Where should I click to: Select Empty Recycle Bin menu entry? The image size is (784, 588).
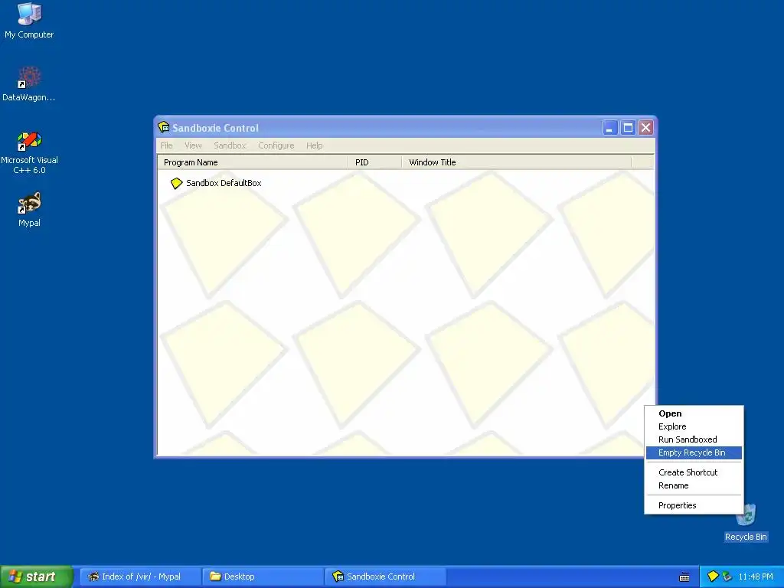point(694,452)
